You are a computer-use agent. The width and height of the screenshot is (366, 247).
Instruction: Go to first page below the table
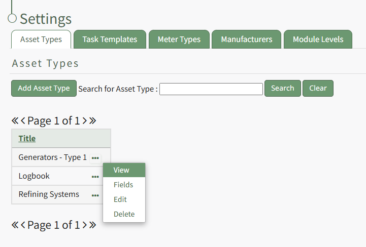15,225
